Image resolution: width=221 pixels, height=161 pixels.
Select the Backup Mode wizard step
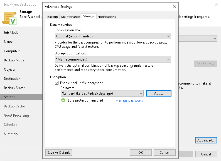14,60
